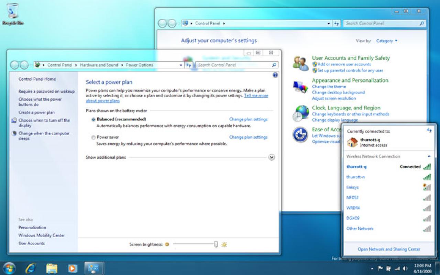Show hidden tray icons arrow
The width and height of the screenshot is (440, 275).
tap(372, 268)
